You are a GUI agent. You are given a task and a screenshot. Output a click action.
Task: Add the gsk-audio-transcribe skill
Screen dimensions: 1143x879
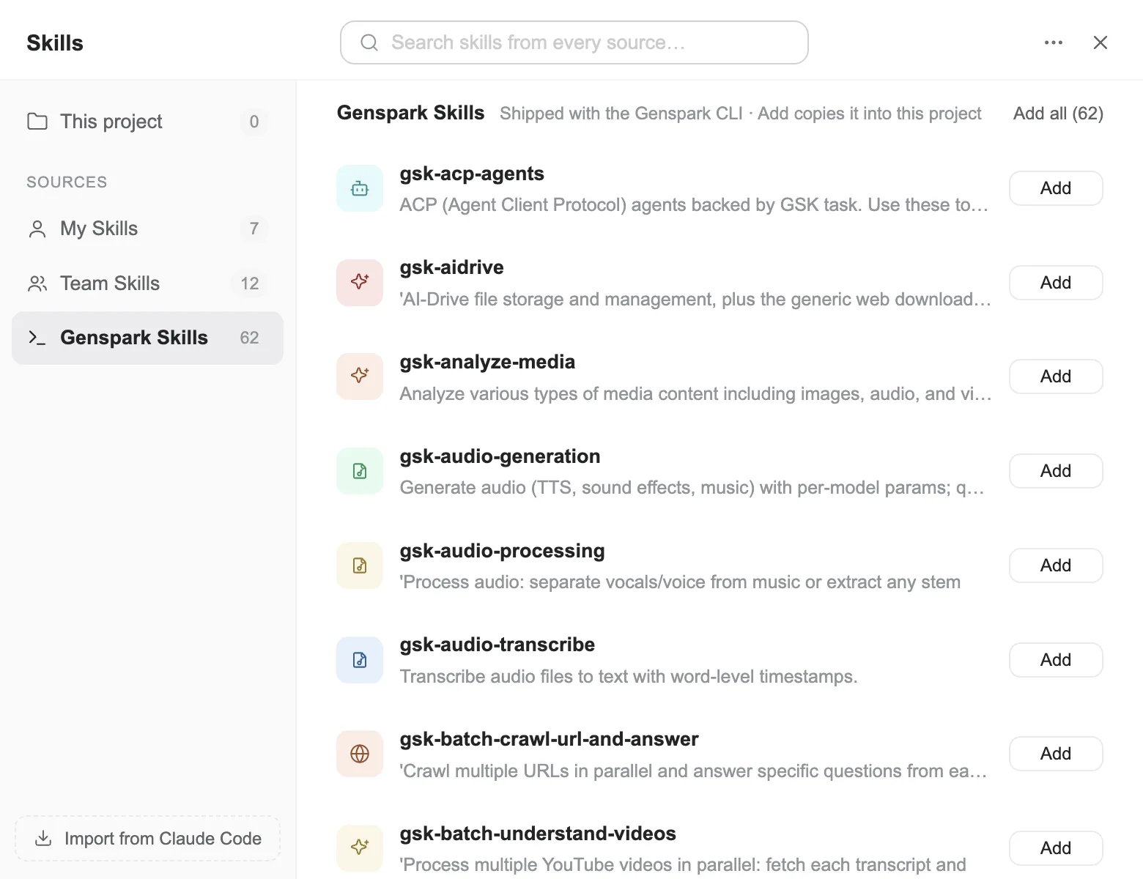pos(1056,660)
